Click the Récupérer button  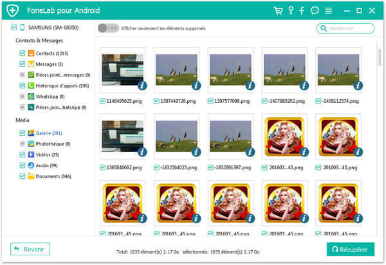(x=350, y=249)
